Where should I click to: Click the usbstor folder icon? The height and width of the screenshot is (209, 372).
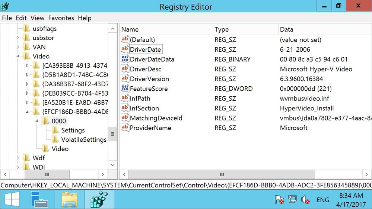(27, 38)
